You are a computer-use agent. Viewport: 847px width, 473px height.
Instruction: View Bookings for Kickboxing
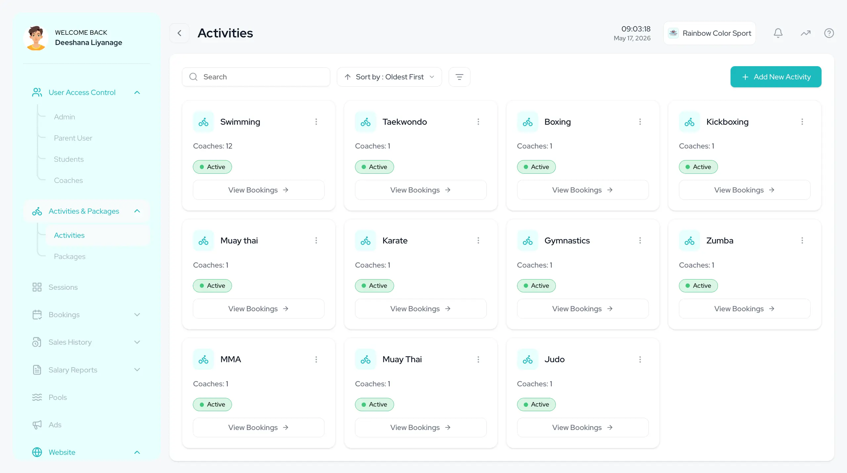tap(744, 190)
